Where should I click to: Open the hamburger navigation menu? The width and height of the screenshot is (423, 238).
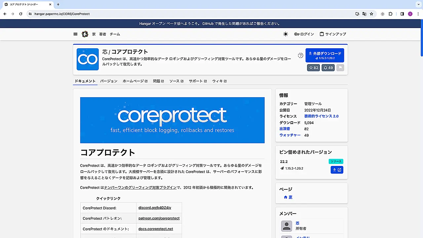[x=75, y=34]
